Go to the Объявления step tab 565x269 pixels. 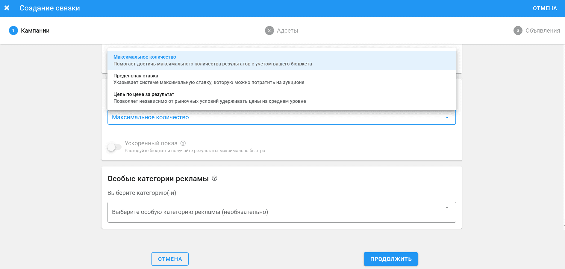[x=542, y=30]
